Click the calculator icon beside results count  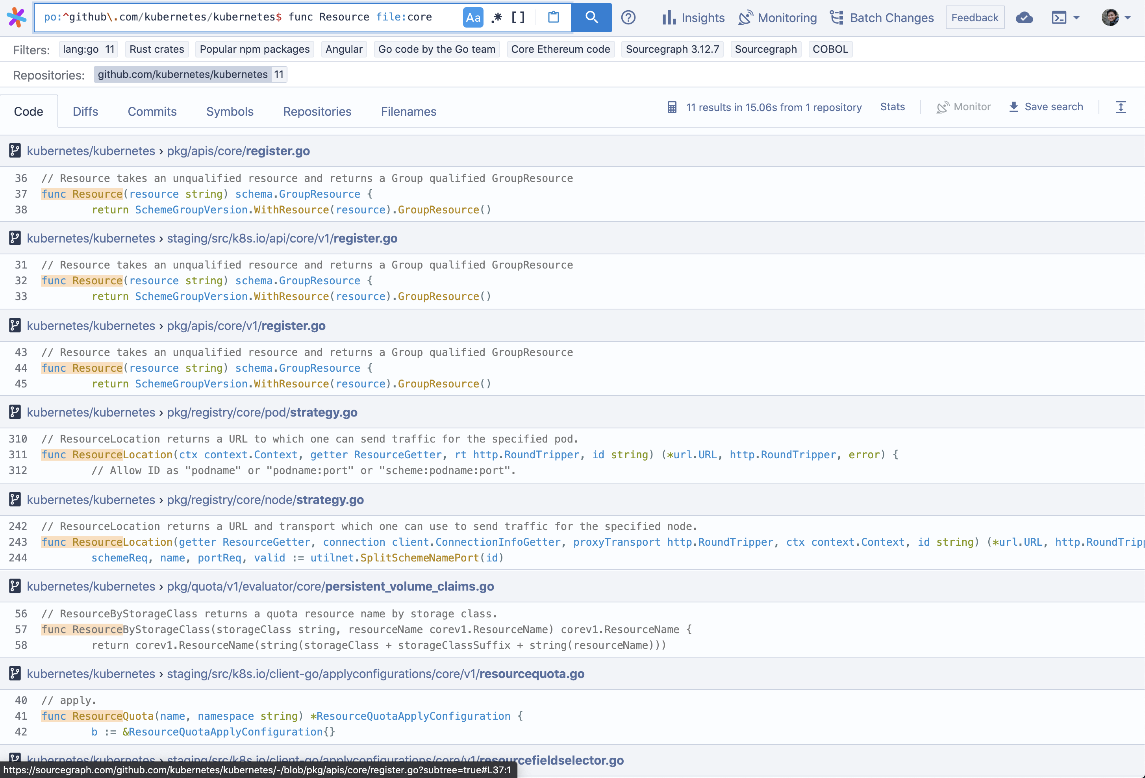point(672,107)
